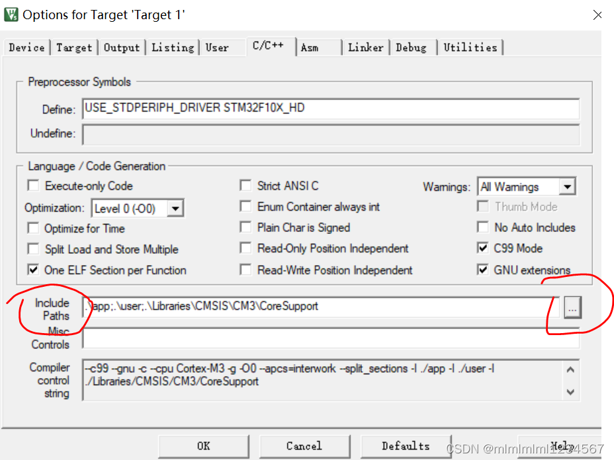Click compiler string scroll up arrow

[x=570, y=369]
